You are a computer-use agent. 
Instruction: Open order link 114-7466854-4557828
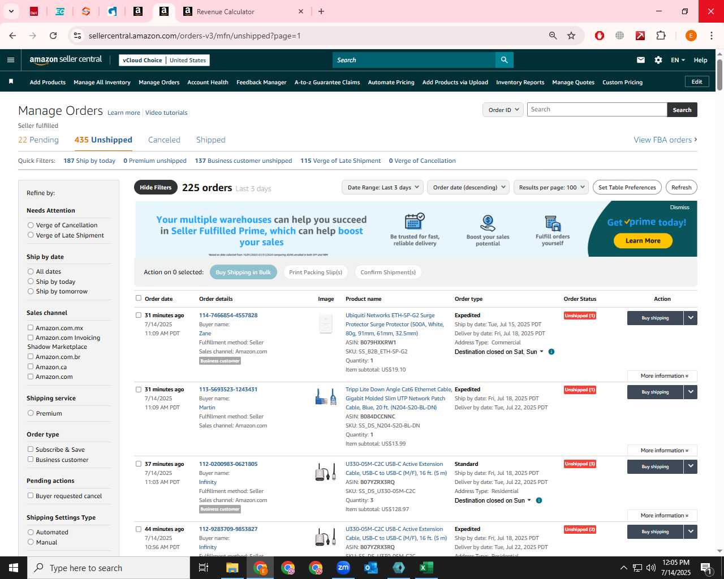(228, 315)
